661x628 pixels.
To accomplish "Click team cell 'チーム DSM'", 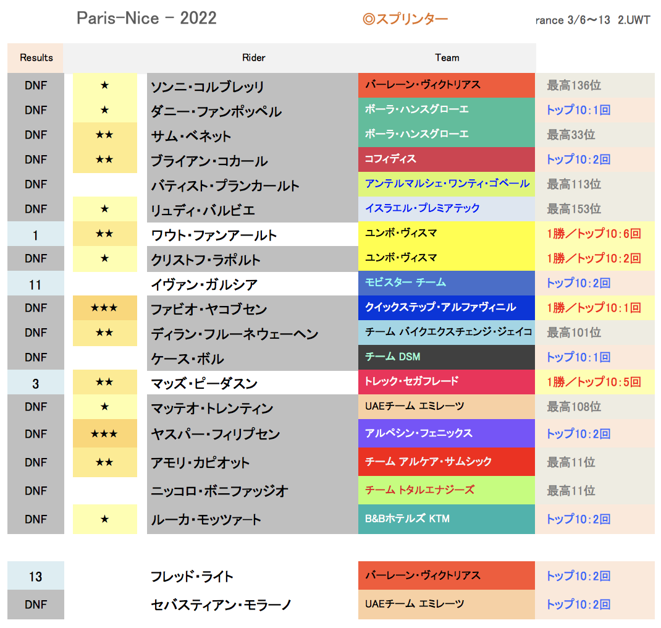I will point(447,357).
